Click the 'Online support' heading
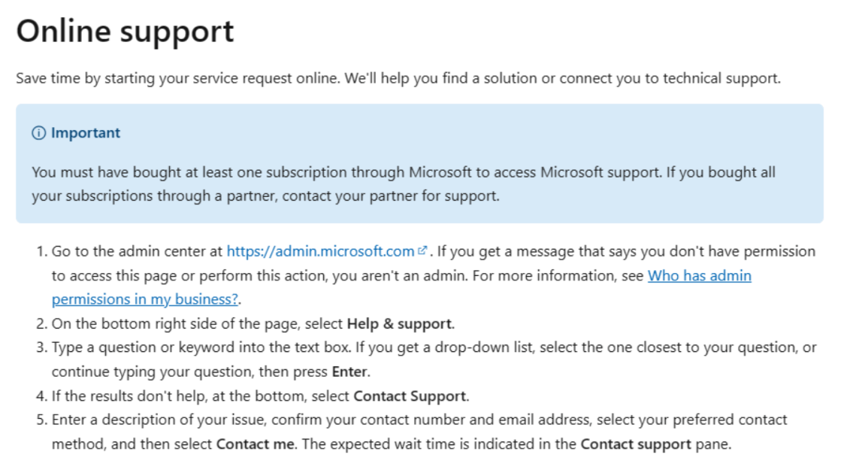 tap(125, 32)
